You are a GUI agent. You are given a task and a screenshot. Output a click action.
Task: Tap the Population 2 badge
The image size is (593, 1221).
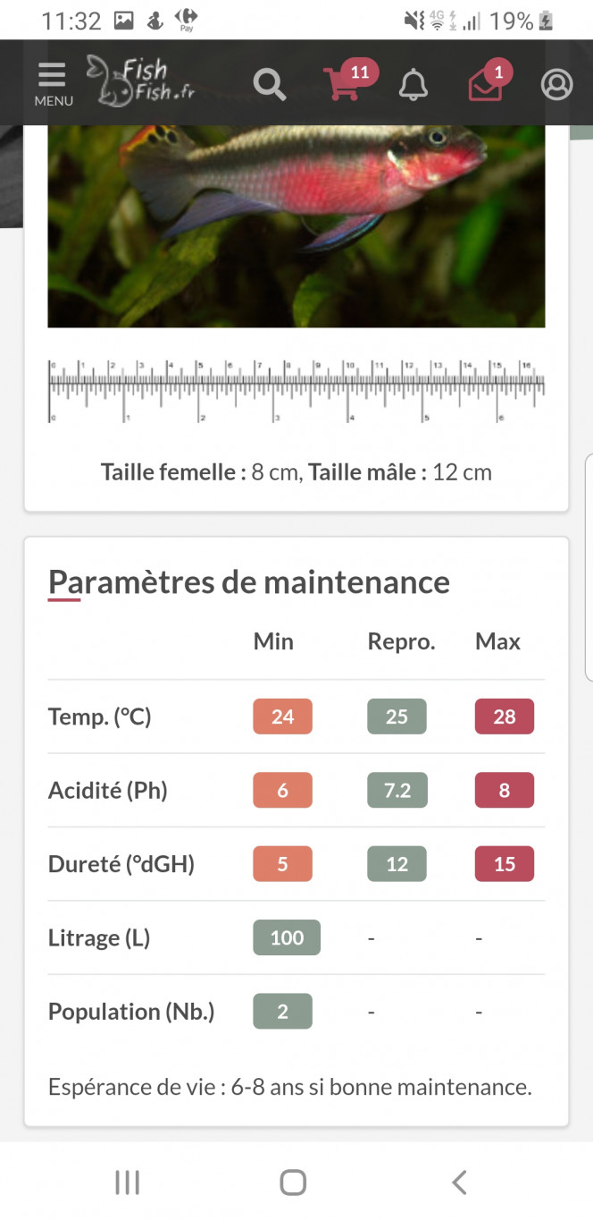pyautogui.click(x=283, y=1011)
